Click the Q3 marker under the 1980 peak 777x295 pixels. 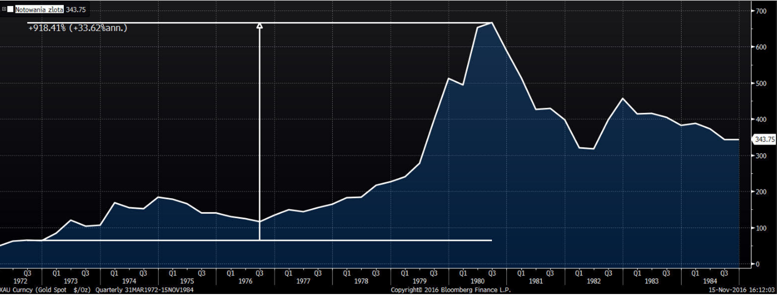[x=492, y=273]
